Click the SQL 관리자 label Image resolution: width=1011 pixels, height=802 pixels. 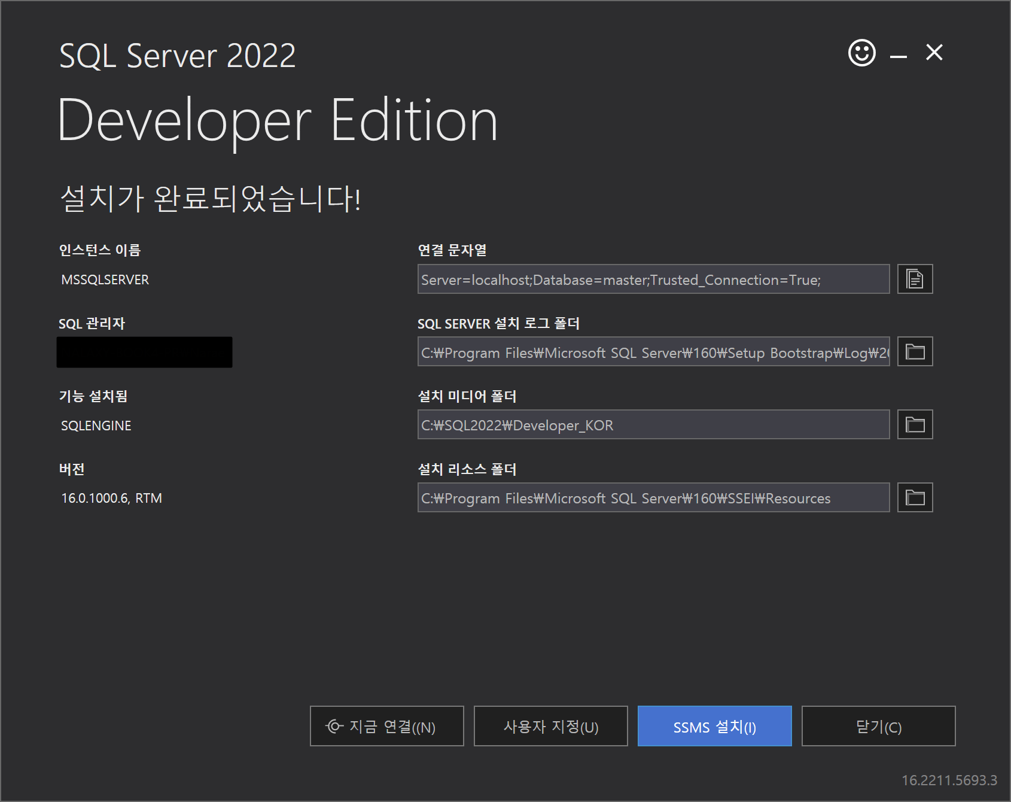pos(92,324)
